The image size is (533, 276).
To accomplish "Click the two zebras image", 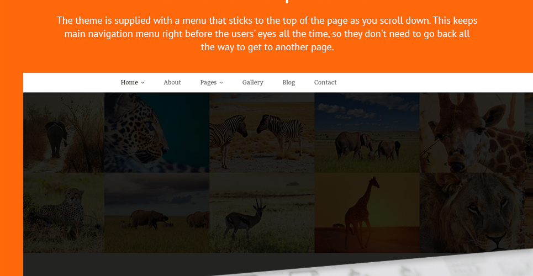I will click(262, 133).
